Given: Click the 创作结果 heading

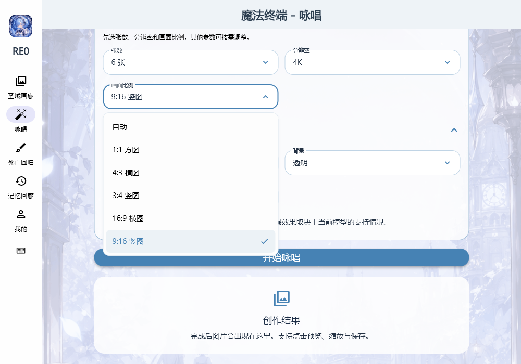Looking at the screenshot, I should pyautogui.click(x=281, y=320).
